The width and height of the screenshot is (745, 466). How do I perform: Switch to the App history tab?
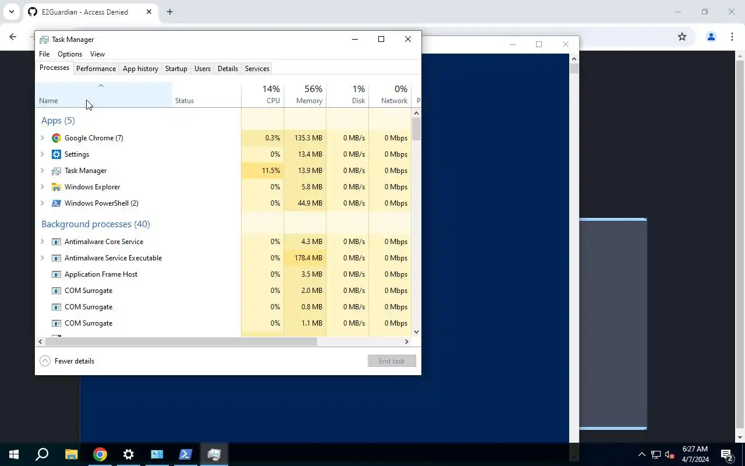pos(140,69)
